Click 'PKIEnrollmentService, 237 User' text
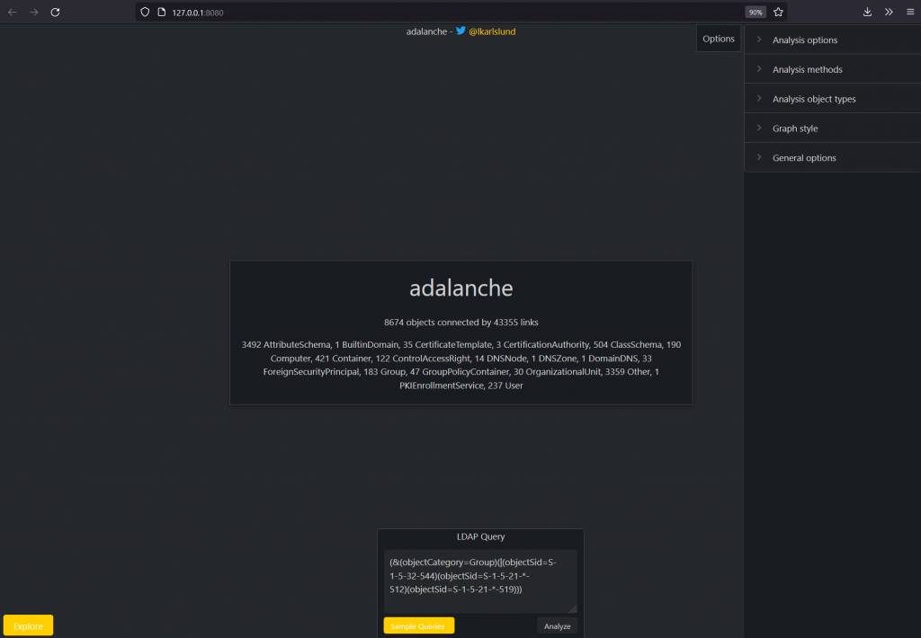Image resolution: width=921 pixels, height=638 pixels. [x=461, y=385]
